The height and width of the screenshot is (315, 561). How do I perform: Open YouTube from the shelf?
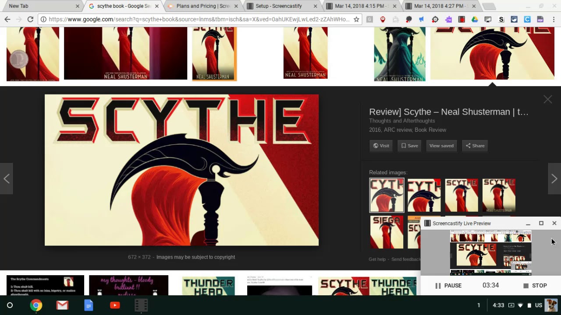[115, 305]
